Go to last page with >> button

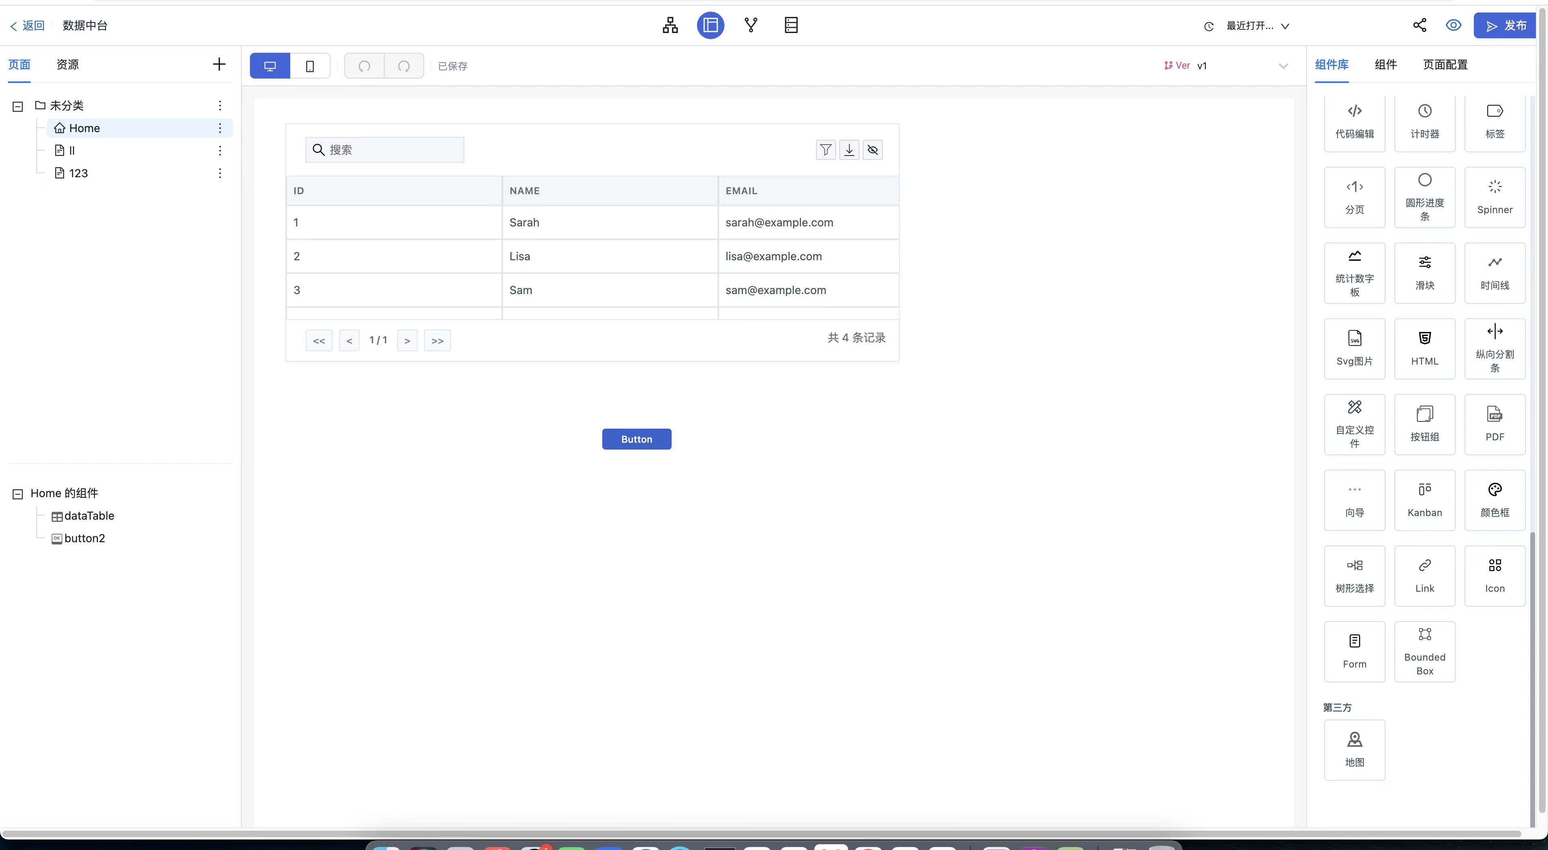pyautogui.click(x=437, y=340)
